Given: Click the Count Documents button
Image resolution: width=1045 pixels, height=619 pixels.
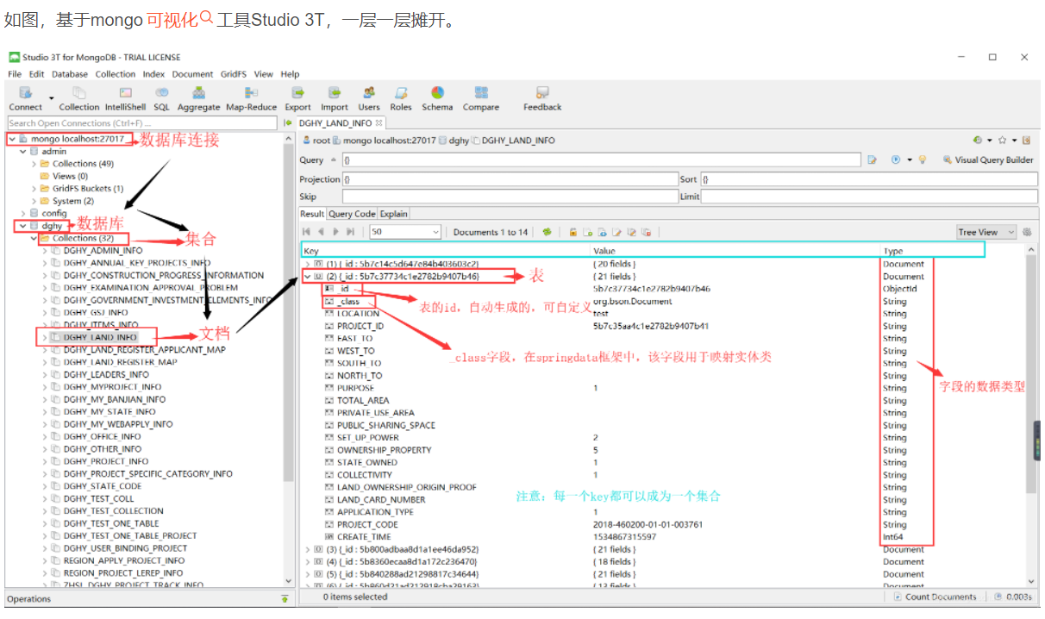Looking at the screenshot, I should tap(935, 597).
